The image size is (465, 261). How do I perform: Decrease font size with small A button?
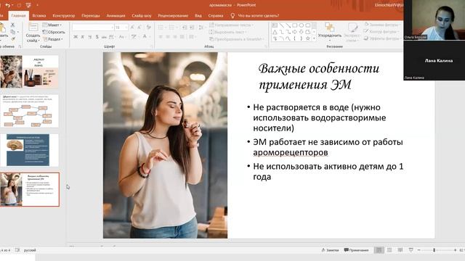[139, 28]
